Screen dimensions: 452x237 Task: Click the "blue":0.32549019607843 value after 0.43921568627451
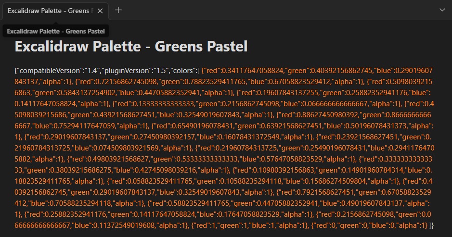(x=199, y=115)
